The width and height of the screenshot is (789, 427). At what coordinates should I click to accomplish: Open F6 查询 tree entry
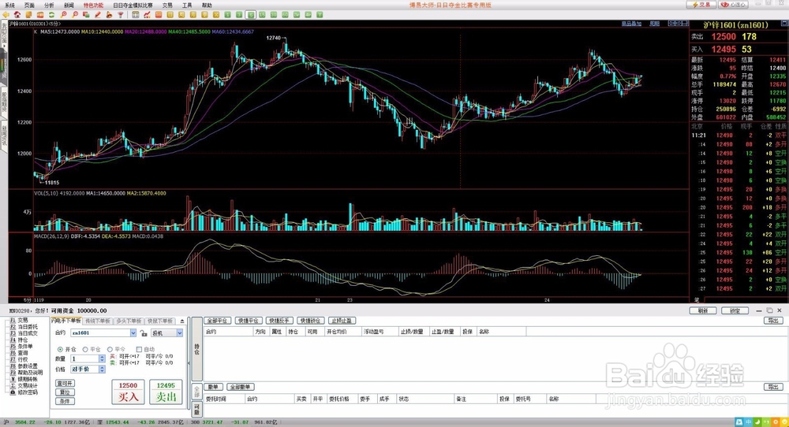19,353
